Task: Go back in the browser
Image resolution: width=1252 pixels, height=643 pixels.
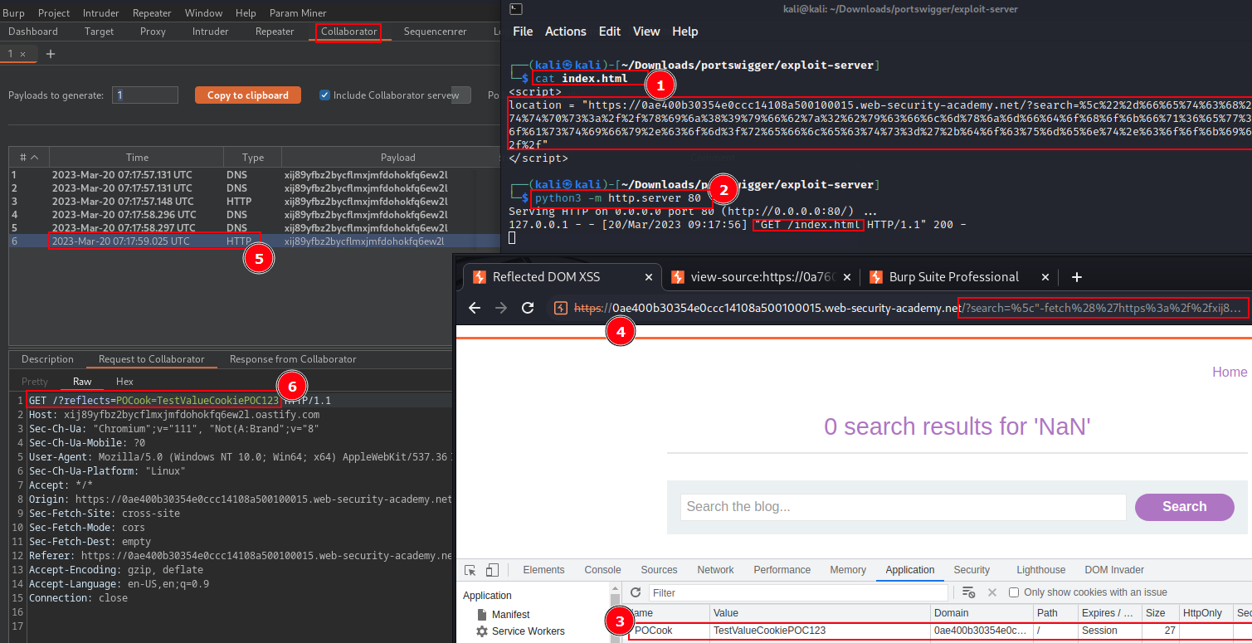Action: (475, 308)
